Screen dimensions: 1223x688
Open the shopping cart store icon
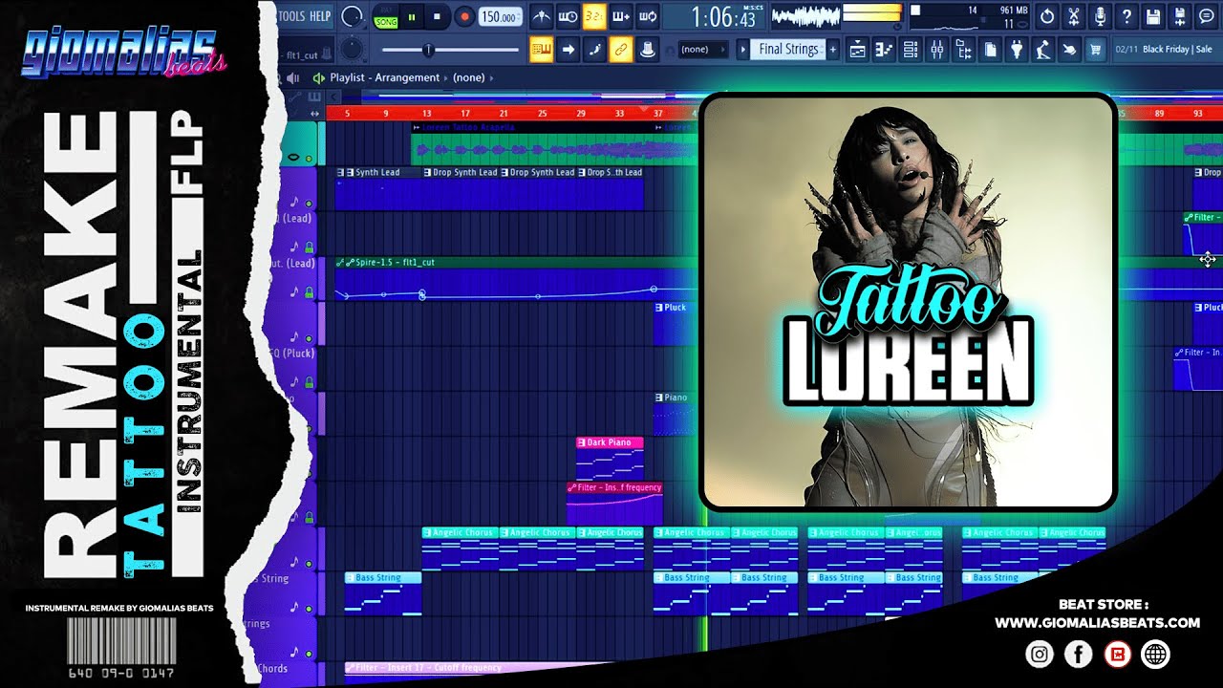[x=1096, y=49]
